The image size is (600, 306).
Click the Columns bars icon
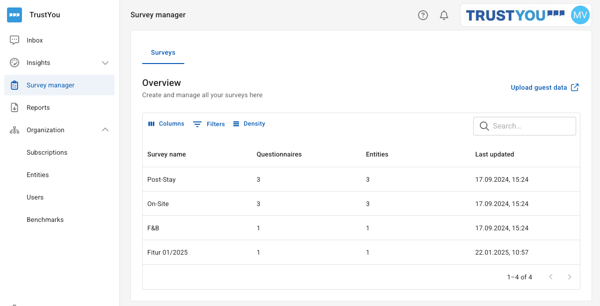coord(151,124)
